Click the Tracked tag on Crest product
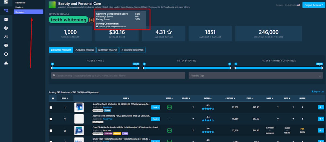Screen dimensions: 326x142 pyautogui.click(x=108, y=134)
